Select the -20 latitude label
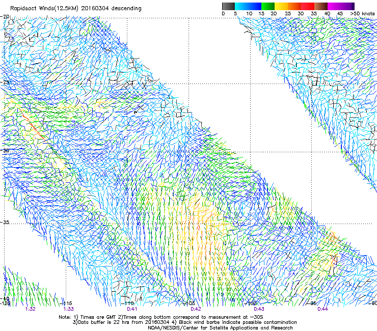Screen dimensions: 377x331 pyautogui.click(x=5, y=17)
